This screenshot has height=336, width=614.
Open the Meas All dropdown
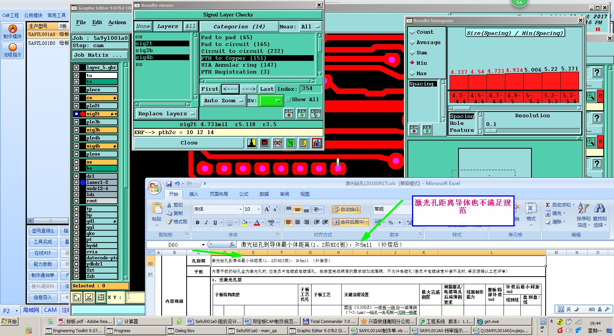310,27
